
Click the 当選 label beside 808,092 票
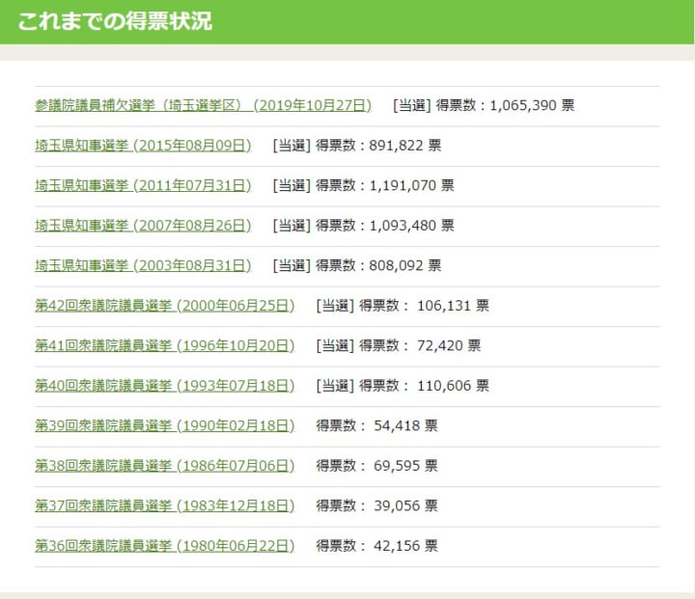pos(291,265)
